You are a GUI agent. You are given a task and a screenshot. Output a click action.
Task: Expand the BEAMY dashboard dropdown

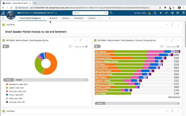[56, 13]
